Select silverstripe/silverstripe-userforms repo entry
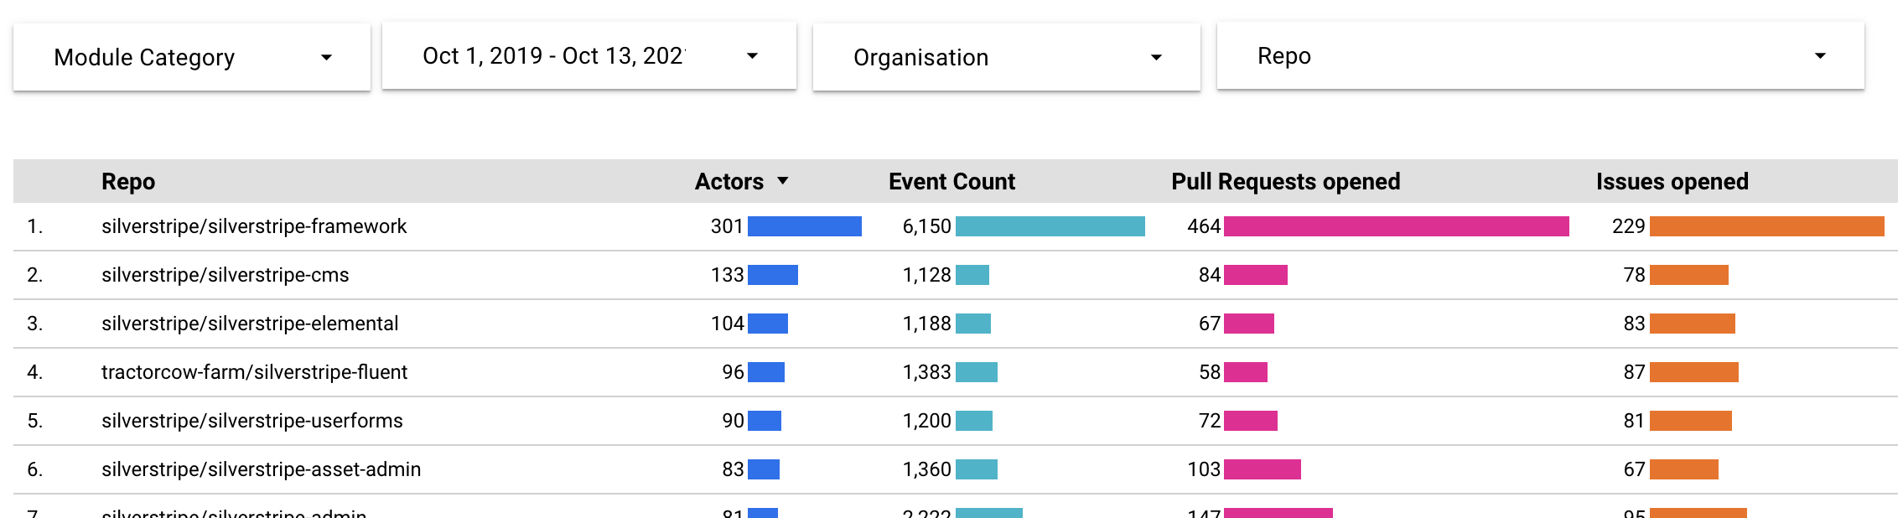This screenshot has height=518, width=1903. click(251, 421)
